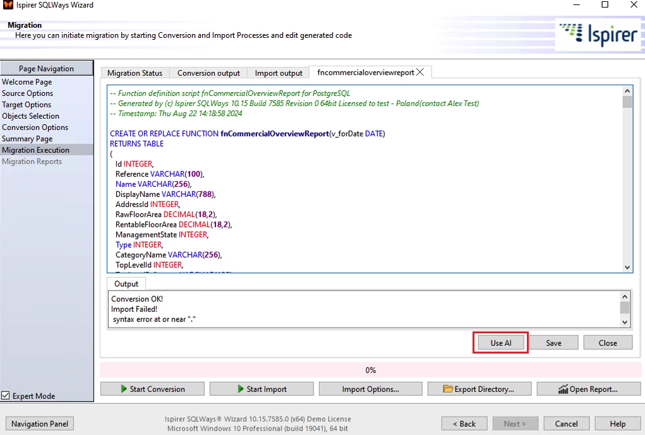
Task: Select the Output tab above the log
Action: 126,283
